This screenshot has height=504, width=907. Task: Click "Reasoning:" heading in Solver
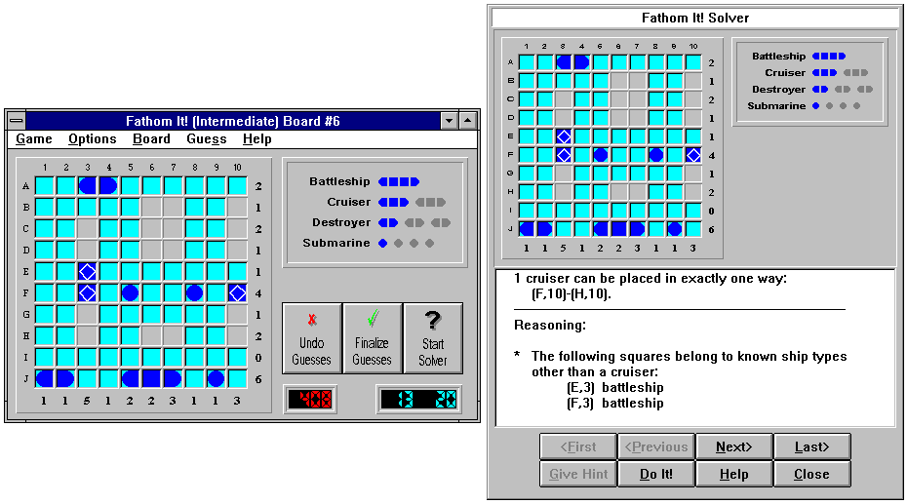549,326
